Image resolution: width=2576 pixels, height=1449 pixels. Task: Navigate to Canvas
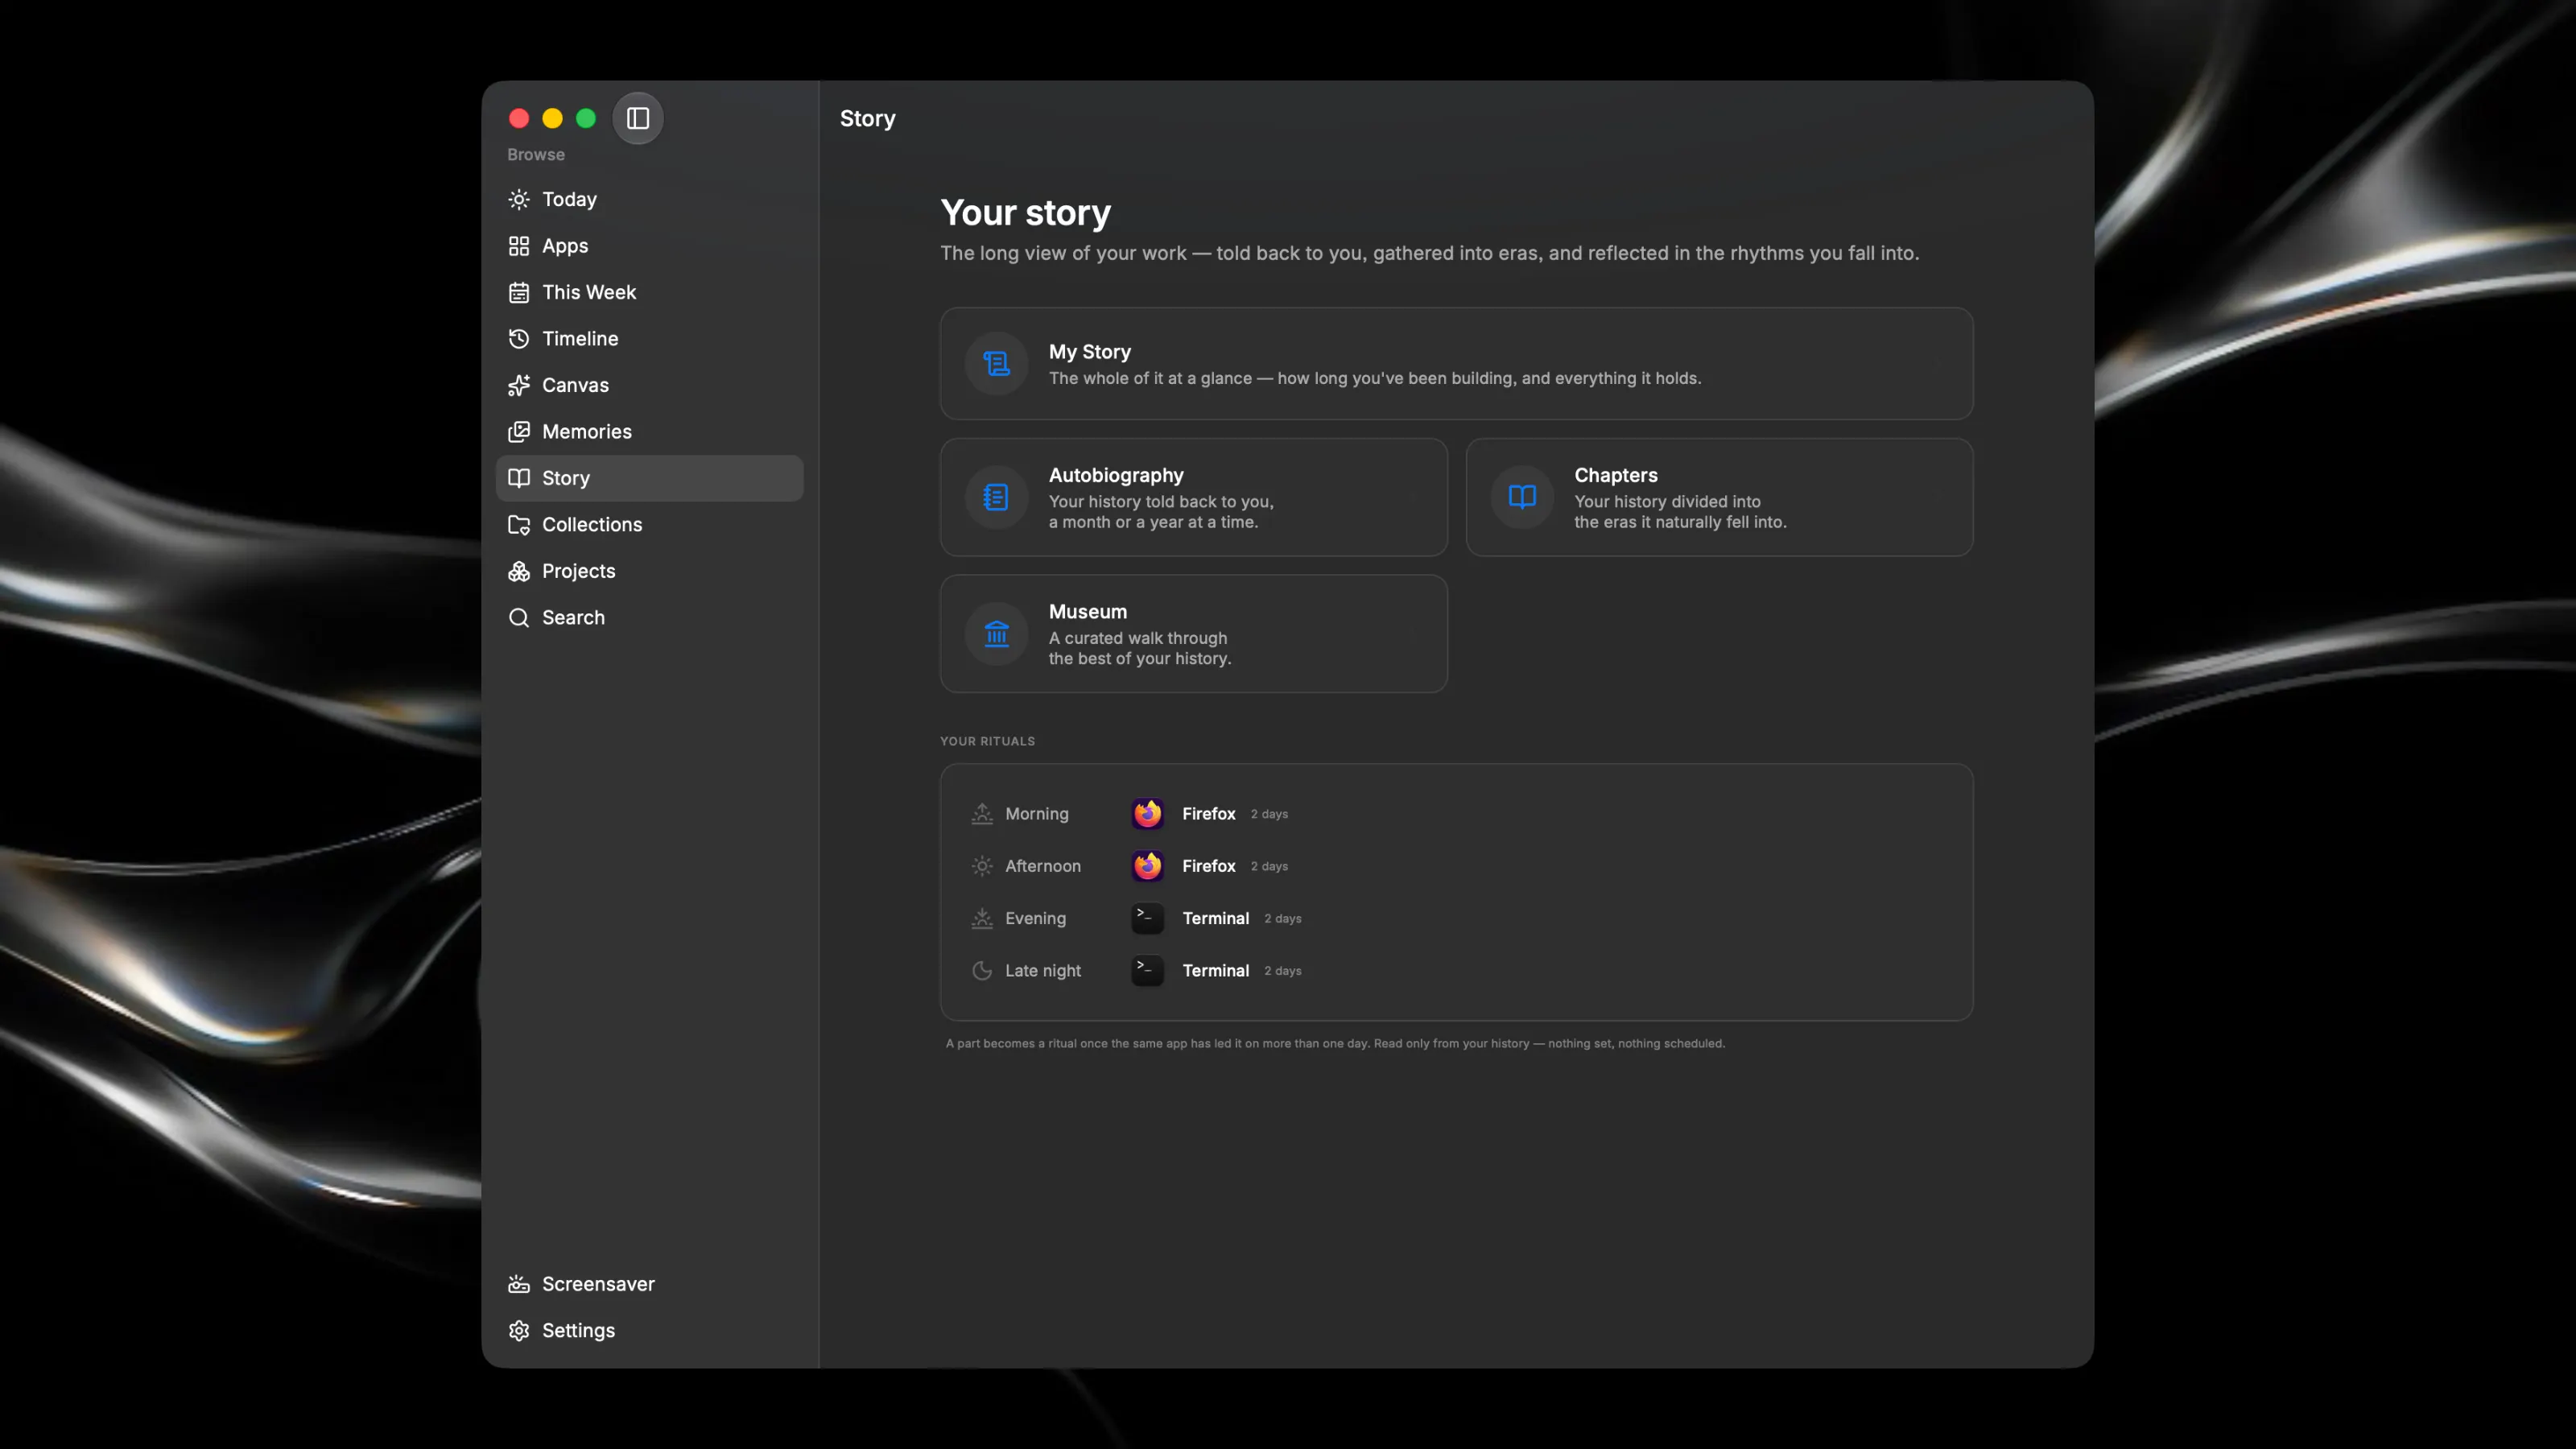point(650,385)
